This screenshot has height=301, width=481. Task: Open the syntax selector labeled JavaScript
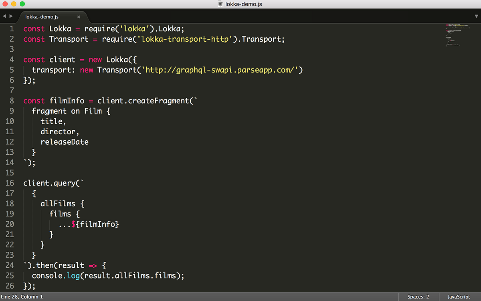point(458,297)
